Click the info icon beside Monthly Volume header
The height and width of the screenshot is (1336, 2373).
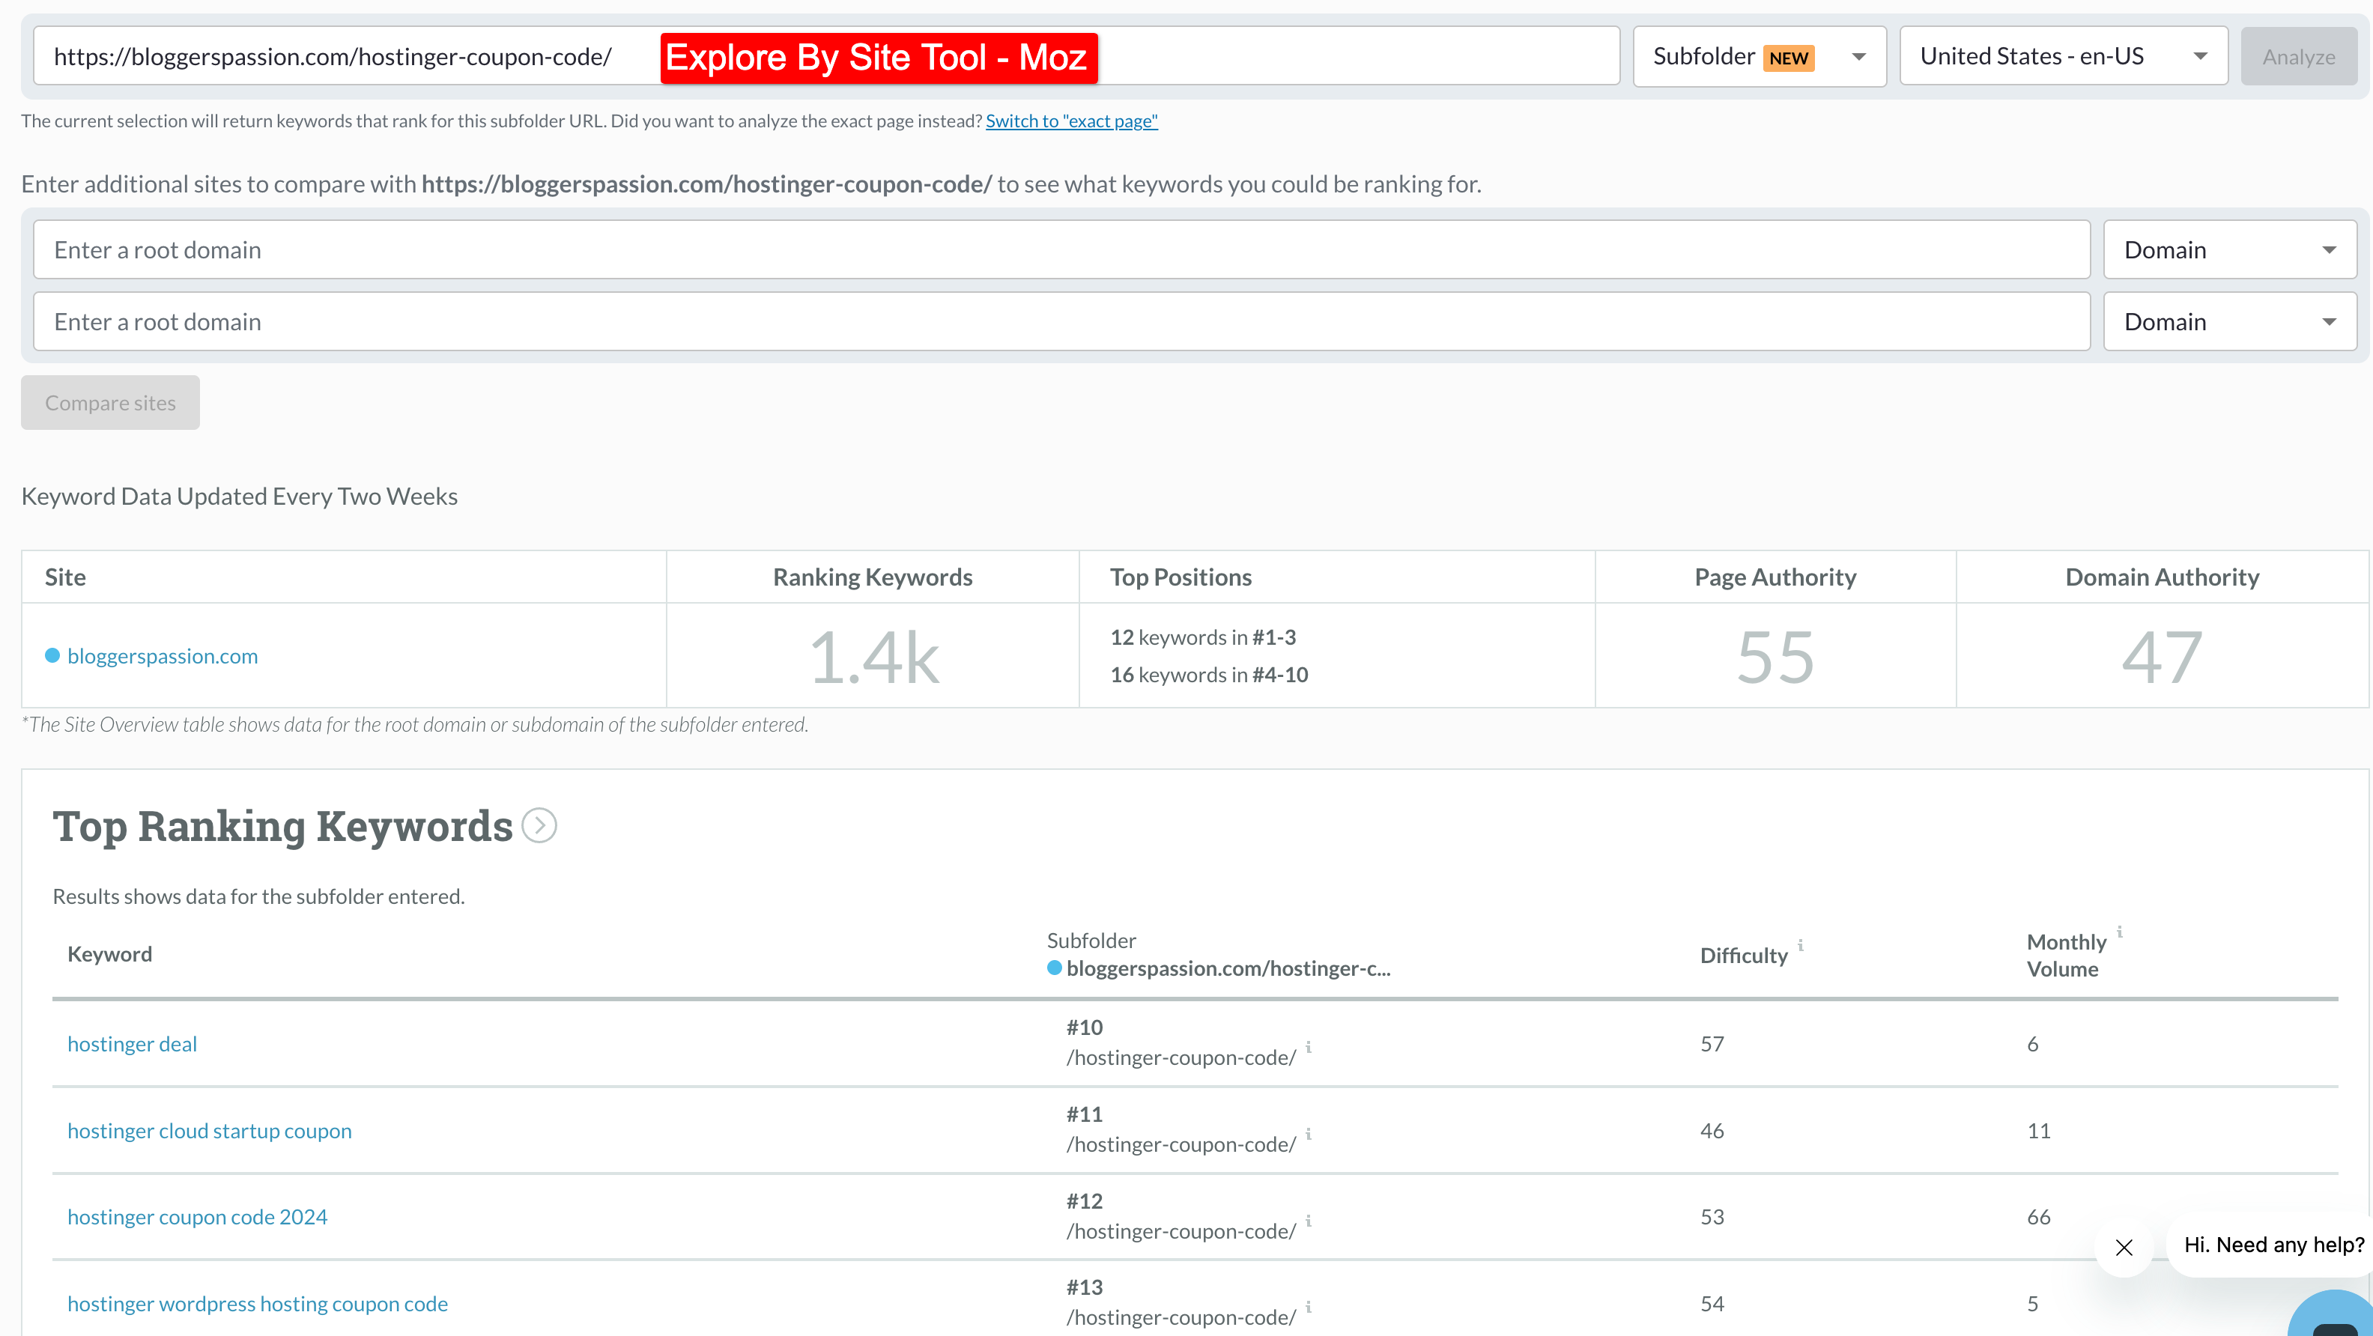(2119, 932)
